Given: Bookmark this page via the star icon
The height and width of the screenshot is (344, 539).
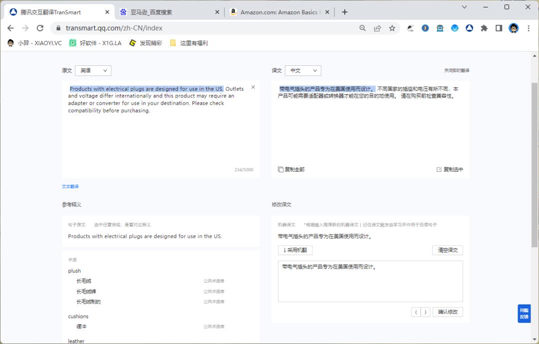Looking at the screenshot, I should (x=392, y=28).
